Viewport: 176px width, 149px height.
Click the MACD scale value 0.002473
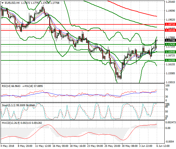point(170,123)
